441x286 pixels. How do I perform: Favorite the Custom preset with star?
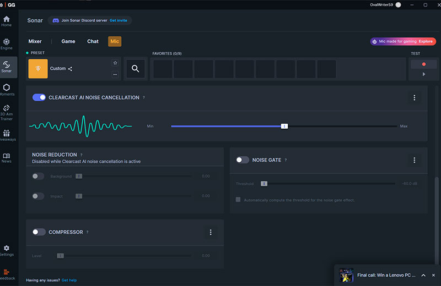coord(115,63)
